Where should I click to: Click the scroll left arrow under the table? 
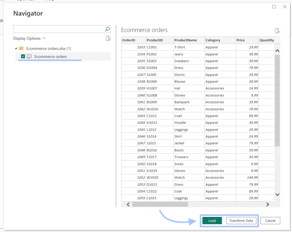pyautogui.click(x=128, y=204)
